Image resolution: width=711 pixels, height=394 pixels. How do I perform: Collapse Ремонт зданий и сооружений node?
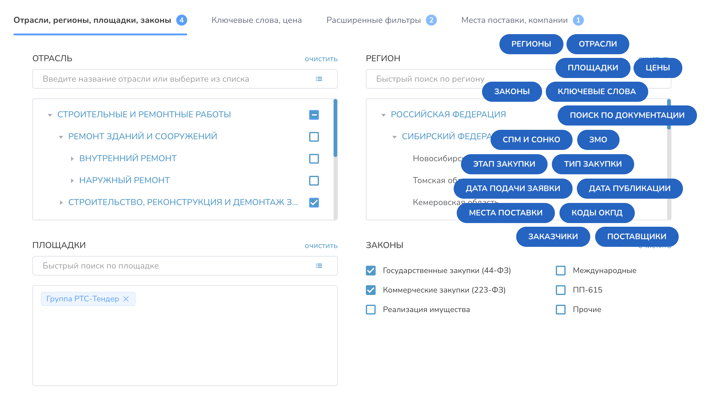[x=61, y=137]
